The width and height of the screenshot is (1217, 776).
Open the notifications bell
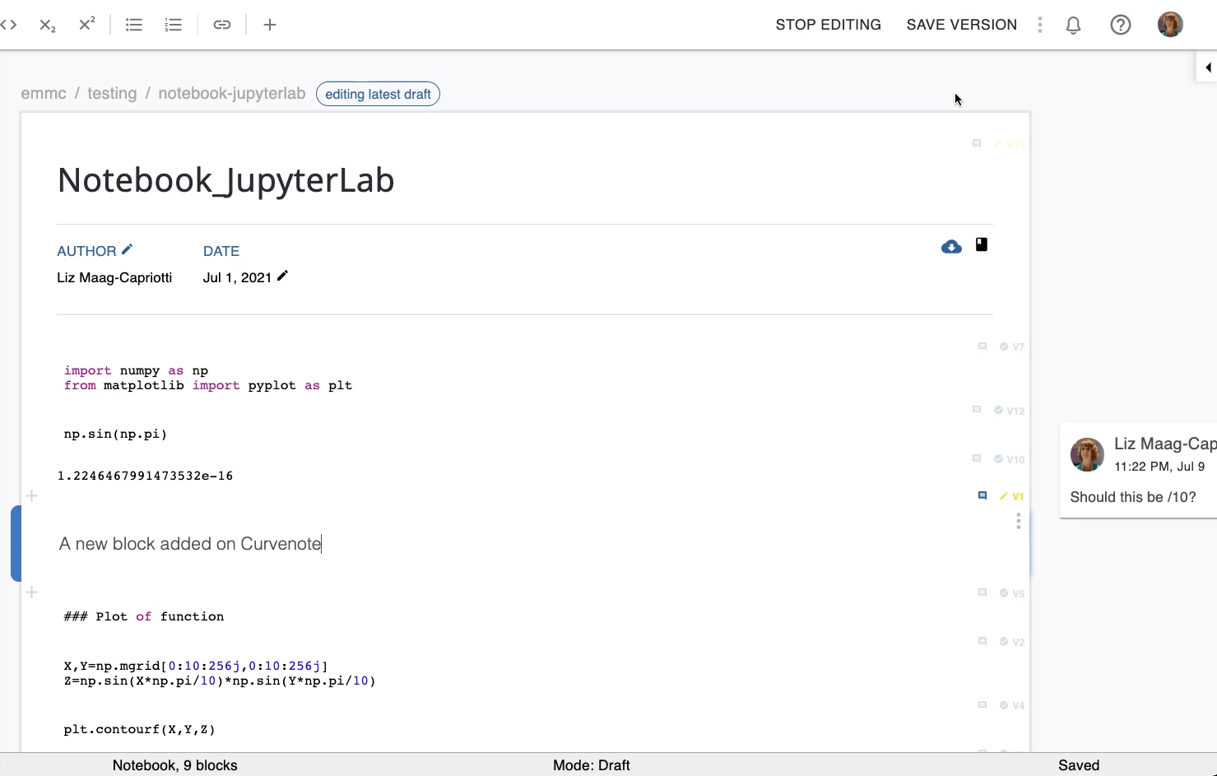click(1073, 25)
